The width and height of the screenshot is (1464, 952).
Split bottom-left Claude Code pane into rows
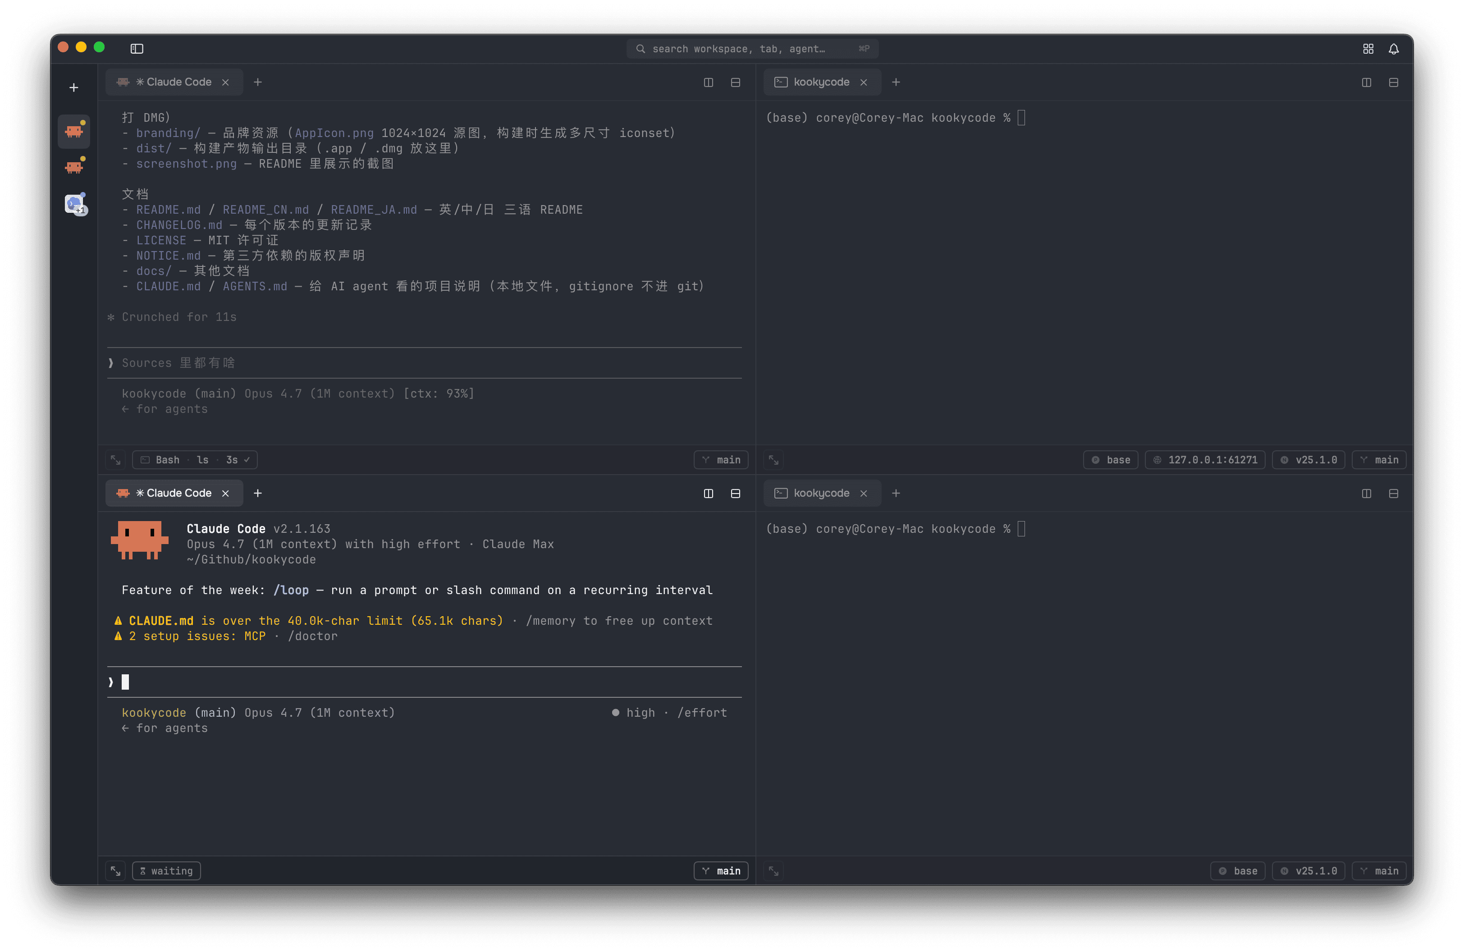[736, 494]
